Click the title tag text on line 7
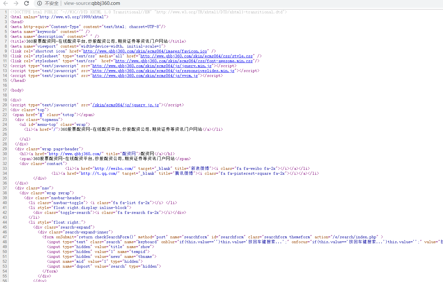This screenshot has height=282, width=443. pyautogui.click(x=98, y=41)
